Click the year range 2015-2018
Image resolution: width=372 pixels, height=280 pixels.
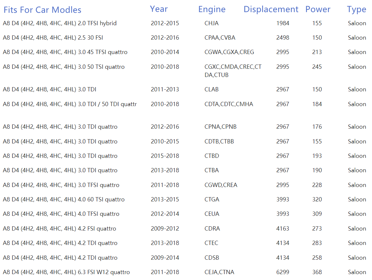pyautogui.click(x=165, y=156)
